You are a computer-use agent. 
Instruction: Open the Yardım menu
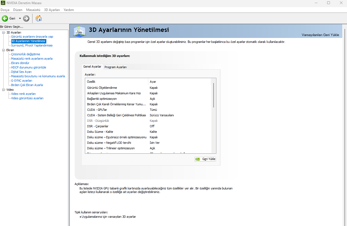(69, 10)
